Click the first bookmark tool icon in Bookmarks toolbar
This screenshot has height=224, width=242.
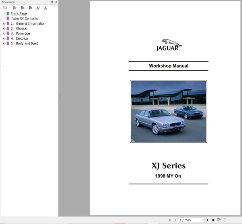tap(15, 8)
